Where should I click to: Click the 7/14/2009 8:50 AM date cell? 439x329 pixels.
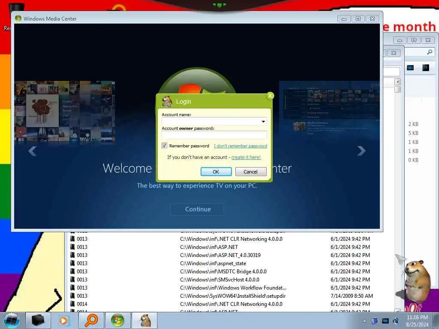click(352, 296)
